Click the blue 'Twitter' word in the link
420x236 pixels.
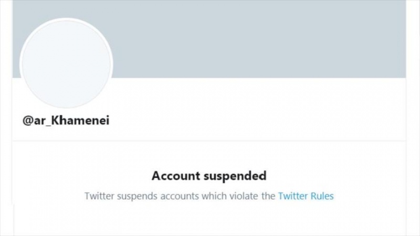tap(292, 196)
